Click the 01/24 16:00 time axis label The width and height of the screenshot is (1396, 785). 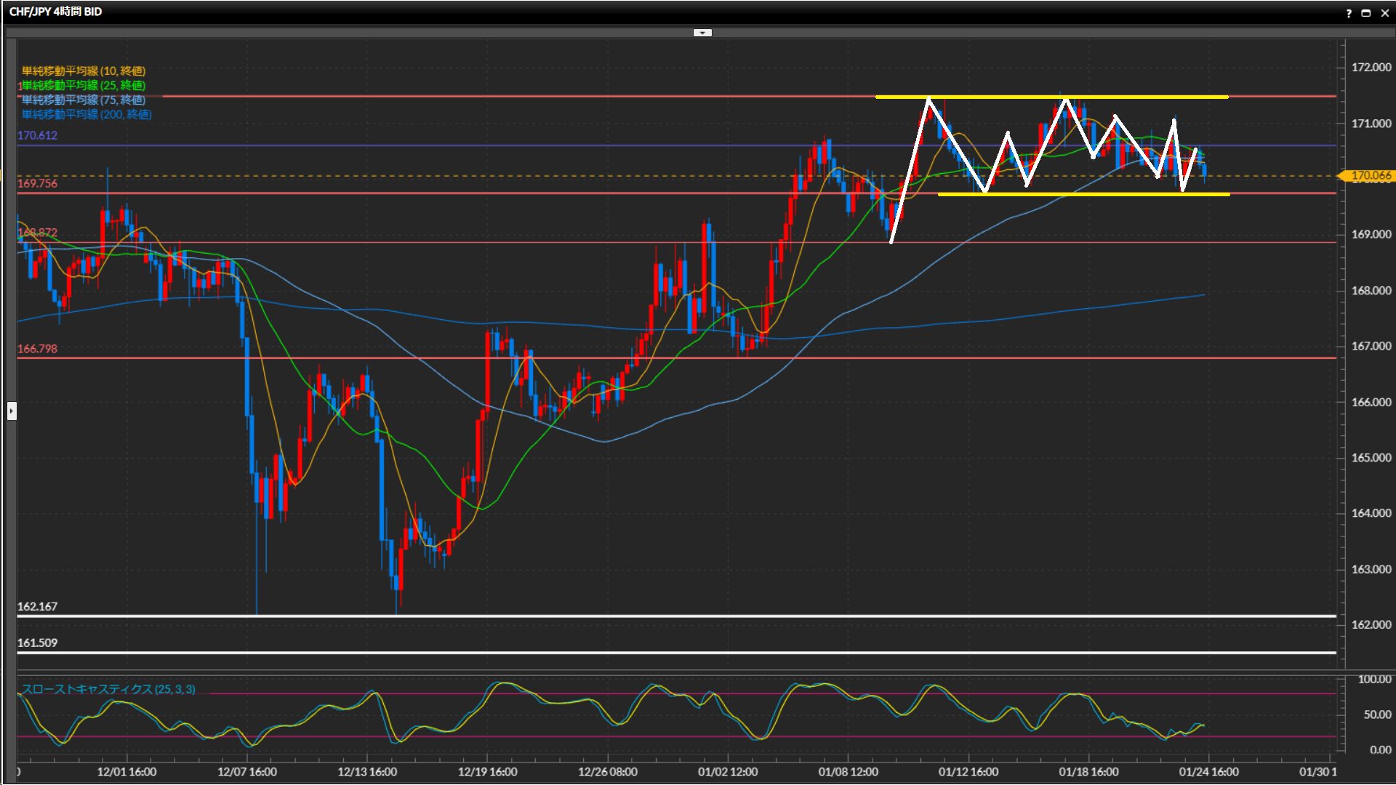(x=1208, y=772)
